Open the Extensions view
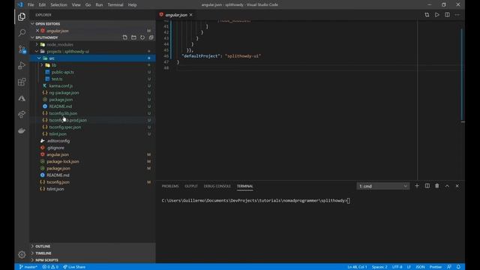480x270 pixels. point(22,82)
